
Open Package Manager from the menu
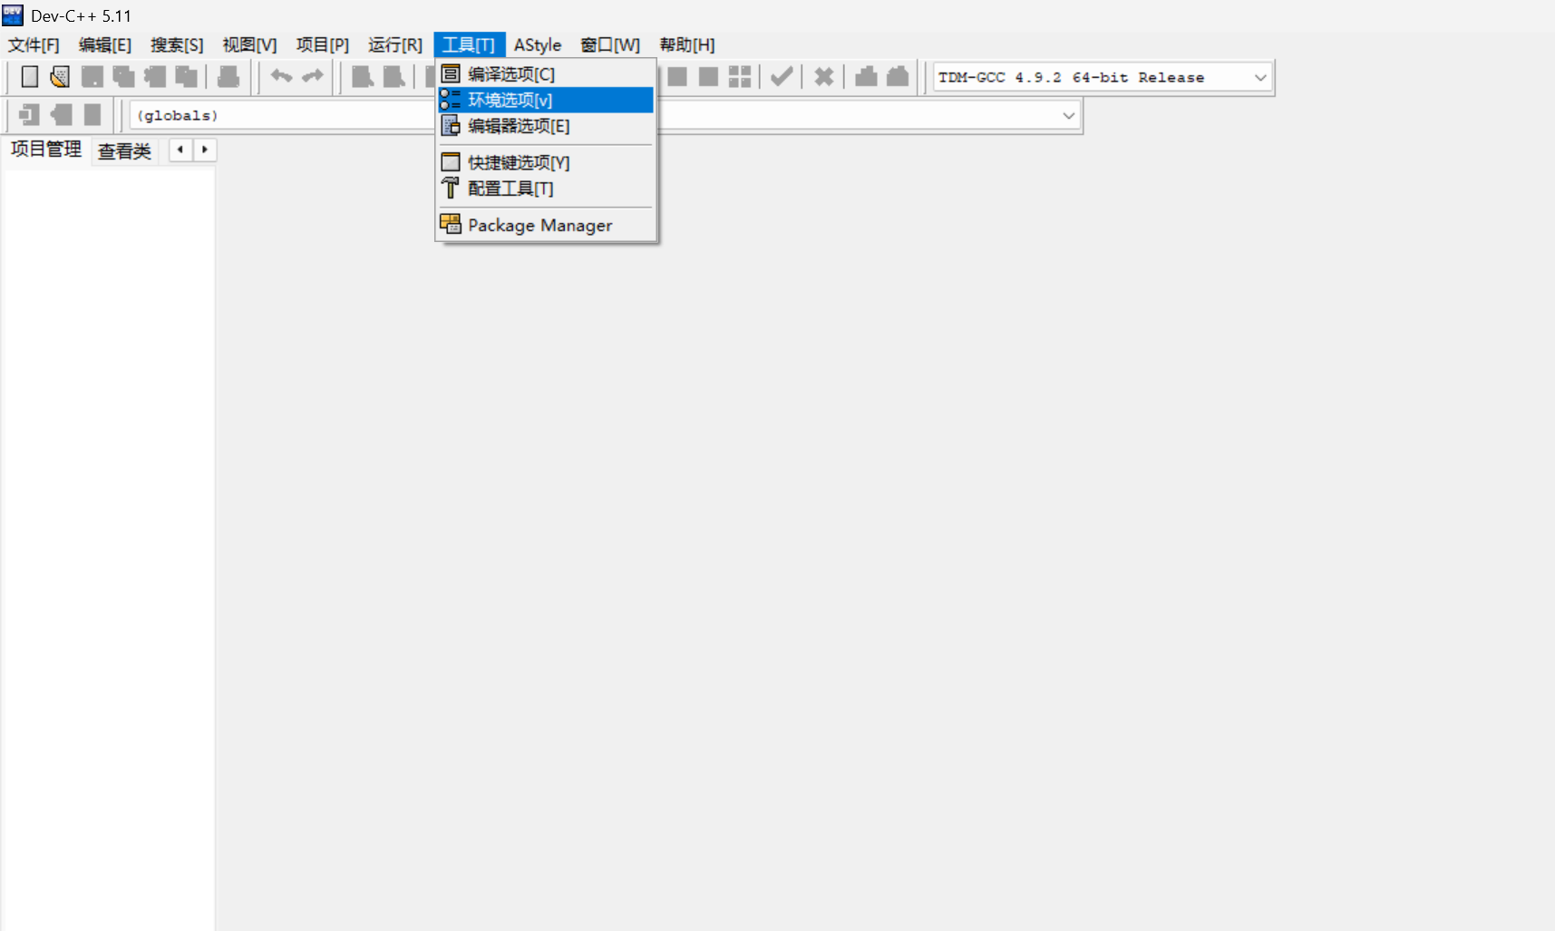546,225
